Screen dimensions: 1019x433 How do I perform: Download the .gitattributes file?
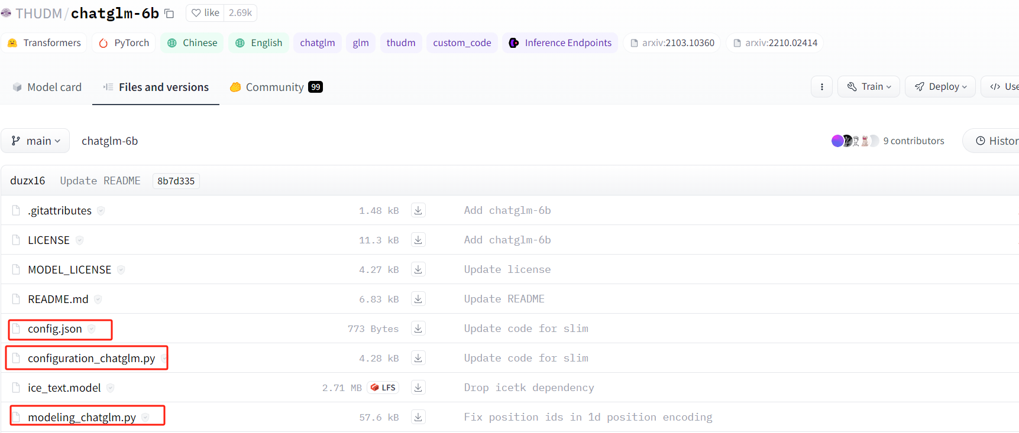(418, 210)
